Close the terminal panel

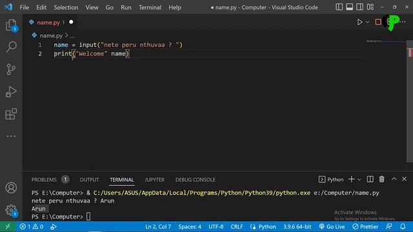pos(404,179)
